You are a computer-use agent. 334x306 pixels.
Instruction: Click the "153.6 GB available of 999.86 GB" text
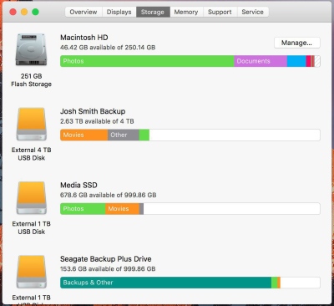click(x=108, y=269)
